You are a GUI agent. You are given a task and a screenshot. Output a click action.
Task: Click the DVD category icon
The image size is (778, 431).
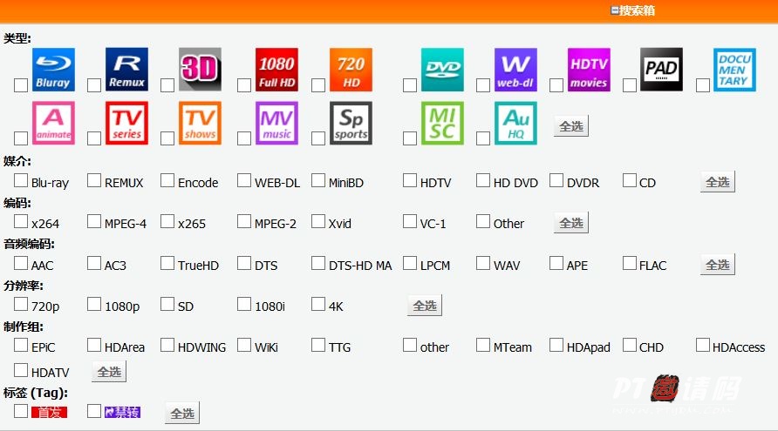(442, 70)
